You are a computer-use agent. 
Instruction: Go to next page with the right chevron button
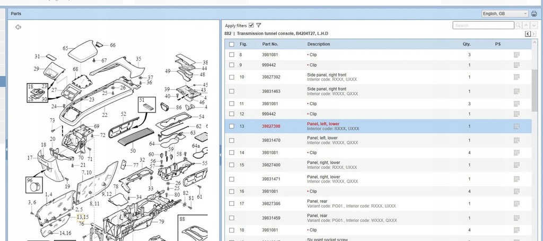[534, 33]
